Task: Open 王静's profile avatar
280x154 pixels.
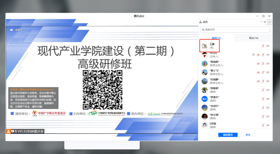Action: 205,46
